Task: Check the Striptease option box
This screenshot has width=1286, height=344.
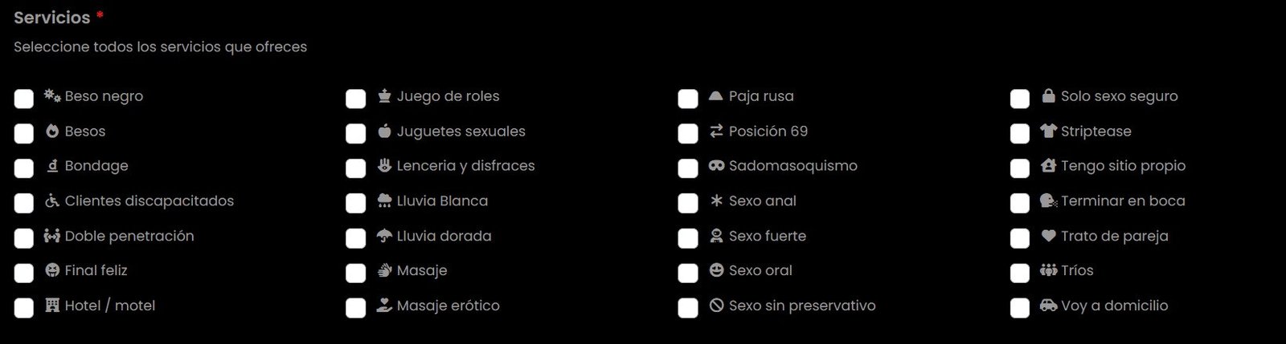Action: point(1020,133)
